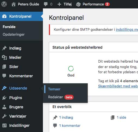Click the Kontrolpanel dashboard gauge icon
Image resolution: width=138 pixels, height=132 pixels.
pos(4,16)
